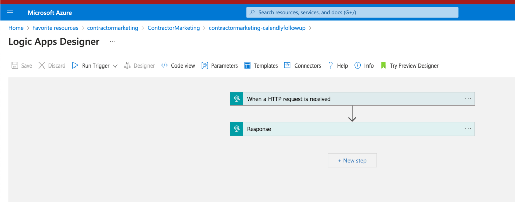The width and height of the screenshot is (515, 202).
Task: Open the ellipsis menu beside Logic Apps Designer title
Action: pos(112,42)
